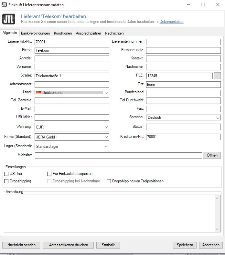
Task: Click the PLZ lookup ellipsis button
Action: coord(217,76)
